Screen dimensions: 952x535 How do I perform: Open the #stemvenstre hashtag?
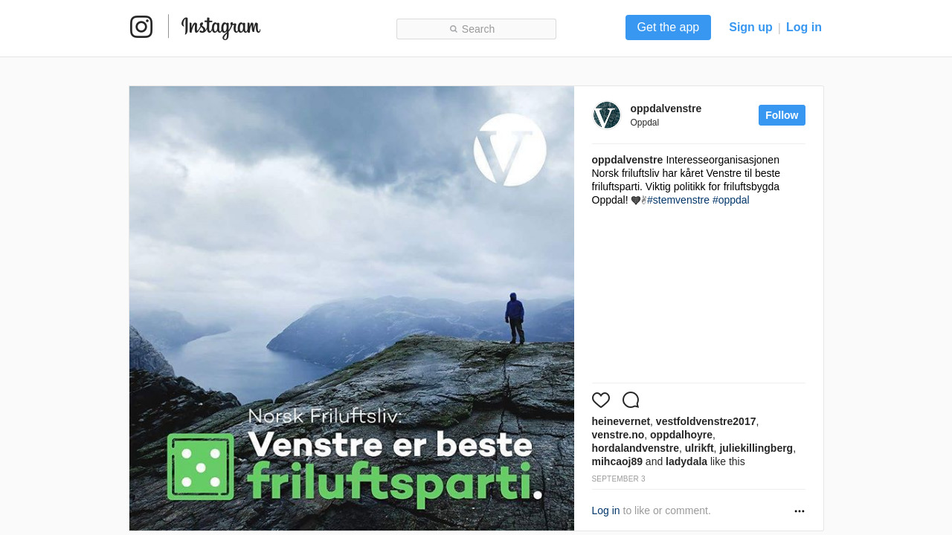click(x=678, y=200)
